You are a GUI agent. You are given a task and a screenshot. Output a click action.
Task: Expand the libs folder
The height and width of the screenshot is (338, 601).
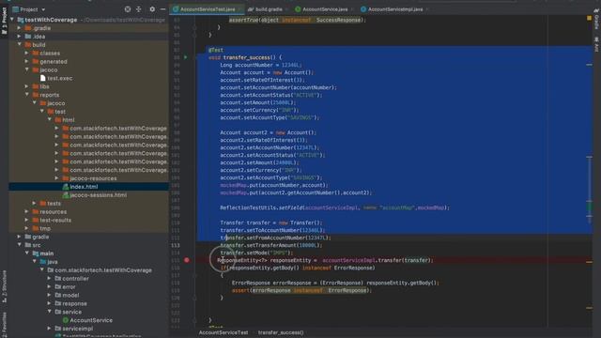27,86
